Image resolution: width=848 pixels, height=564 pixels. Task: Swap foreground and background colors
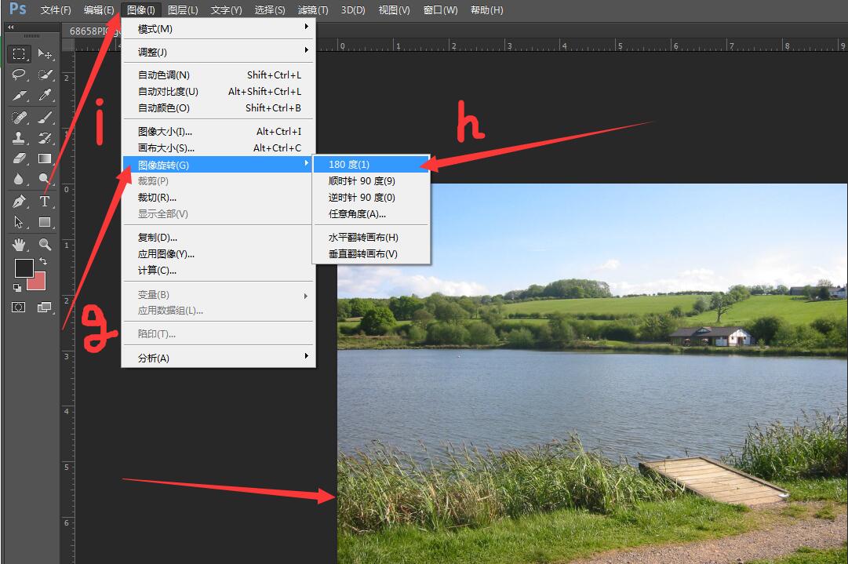(x=42, y=261)
